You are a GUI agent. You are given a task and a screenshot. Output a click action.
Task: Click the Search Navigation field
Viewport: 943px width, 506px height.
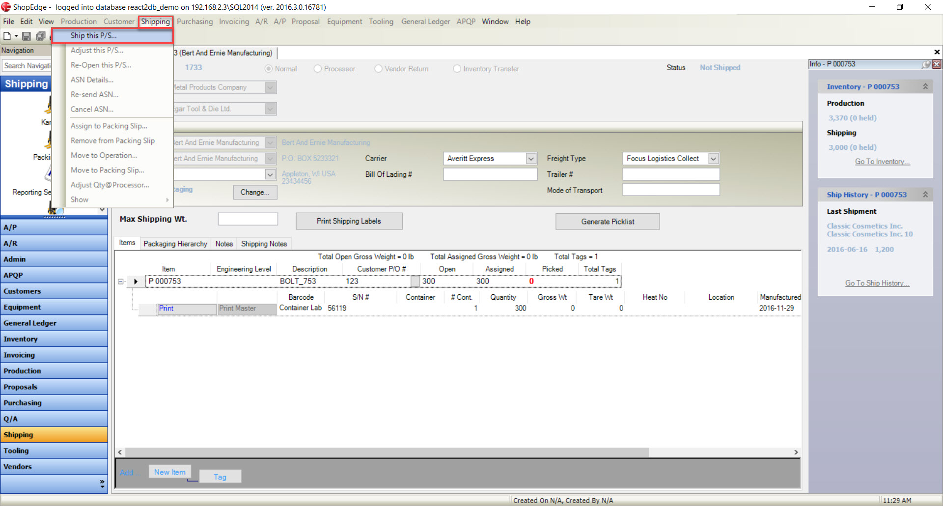click(x=27, y=65)
